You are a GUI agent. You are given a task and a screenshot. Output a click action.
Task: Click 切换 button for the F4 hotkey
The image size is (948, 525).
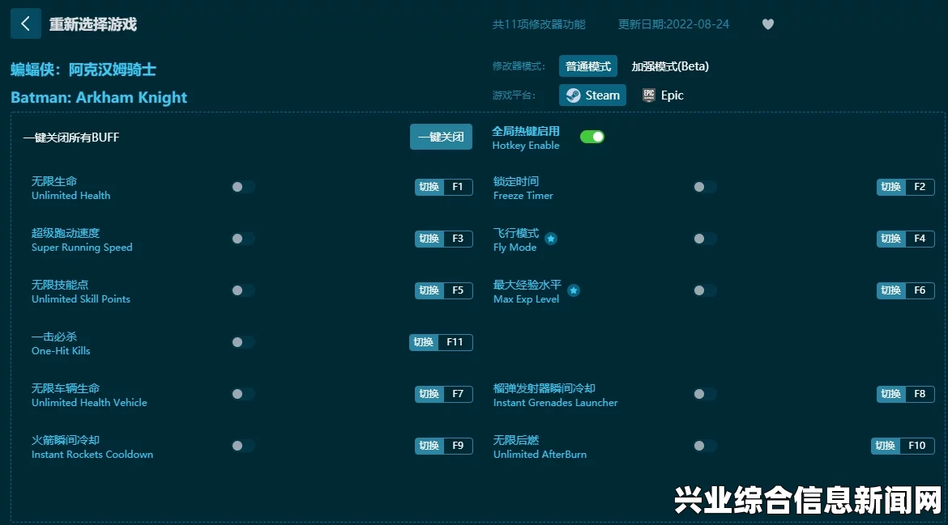(x=891, y=239)
